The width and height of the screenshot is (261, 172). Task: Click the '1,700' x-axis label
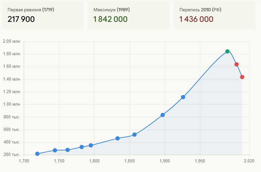click(x=24, y=161)
